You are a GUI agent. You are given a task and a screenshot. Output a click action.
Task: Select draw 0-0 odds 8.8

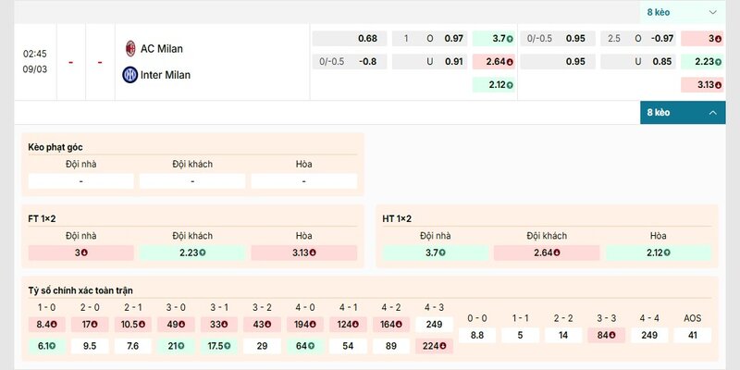pos(477,335)
